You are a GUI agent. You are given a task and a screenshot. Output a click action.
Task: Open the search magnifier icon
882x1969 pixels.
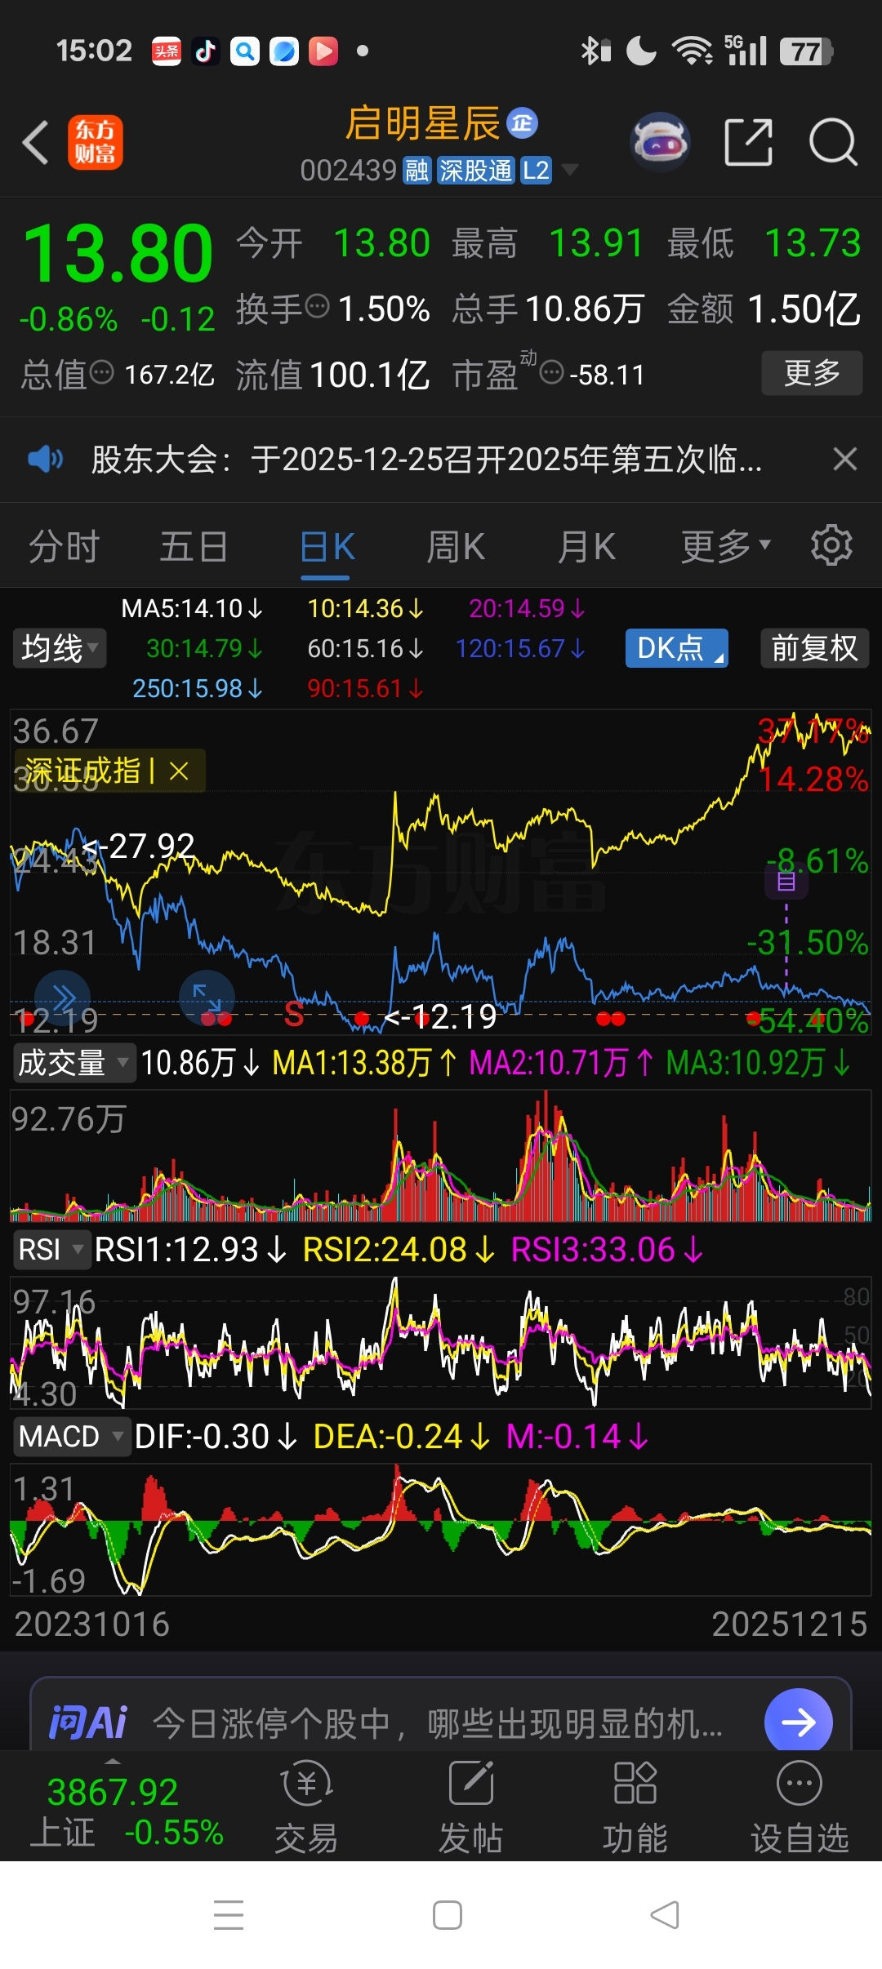click(832, 142)
